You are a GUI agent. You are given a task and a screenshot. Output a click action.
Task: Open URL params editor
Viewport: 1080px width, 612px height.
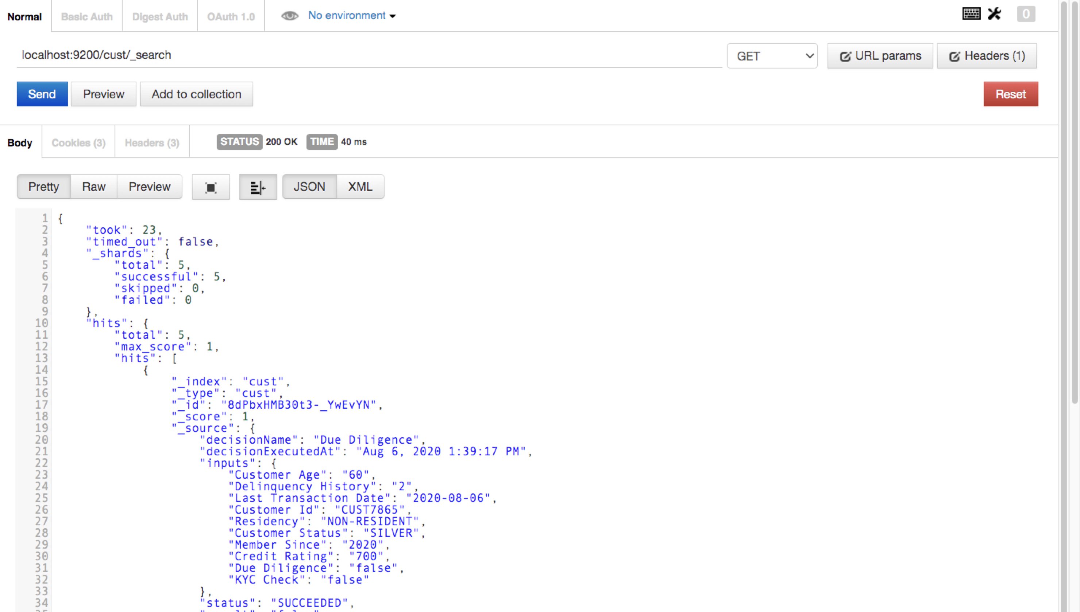[x=880, y=56]
